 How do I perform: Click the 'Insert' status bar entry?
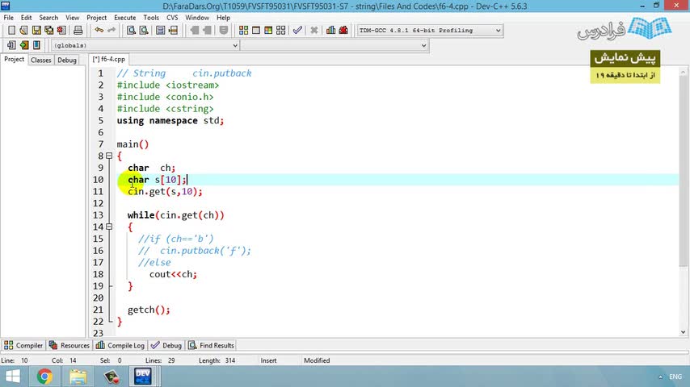tap(268, 360)
